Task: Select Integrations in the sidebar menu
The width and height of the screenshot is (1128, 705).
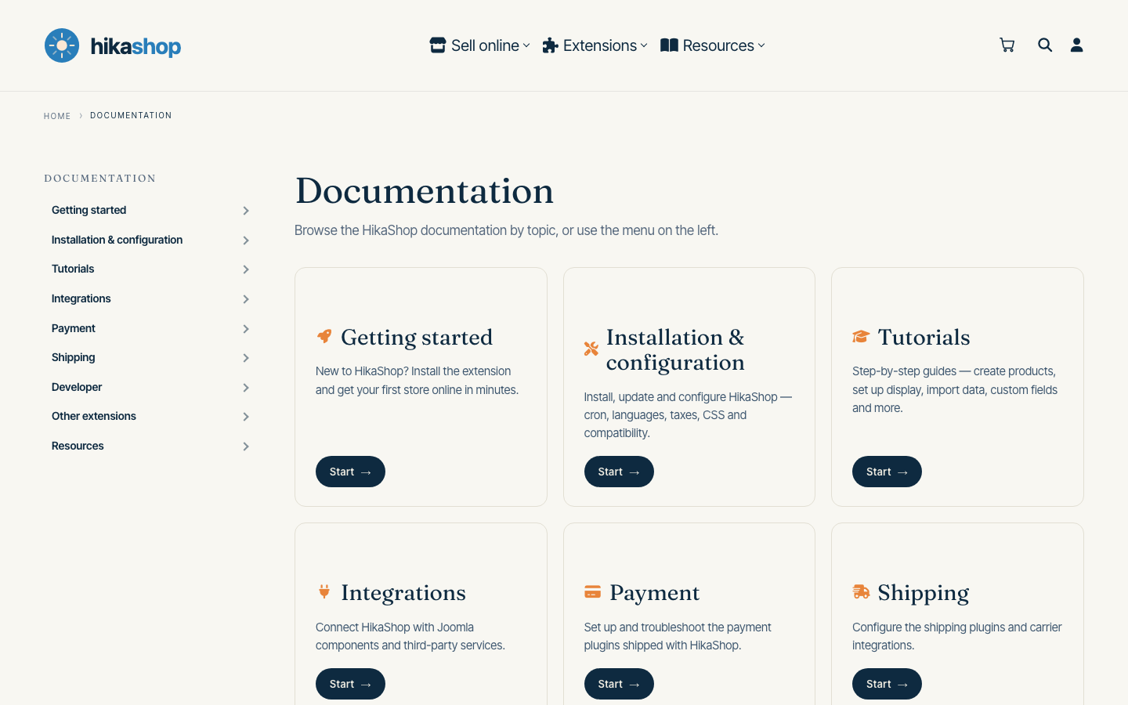Action: click(x=81, y=298)
